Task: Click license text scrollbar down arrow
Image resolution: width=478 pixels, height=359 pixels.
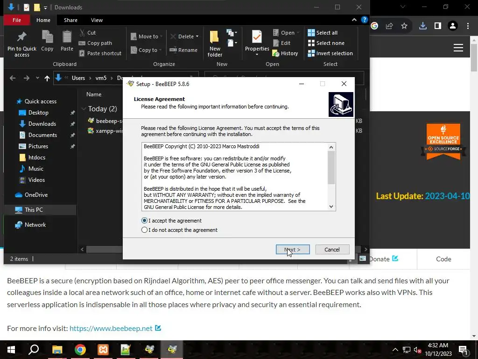Action: click(x=331, y=207)
